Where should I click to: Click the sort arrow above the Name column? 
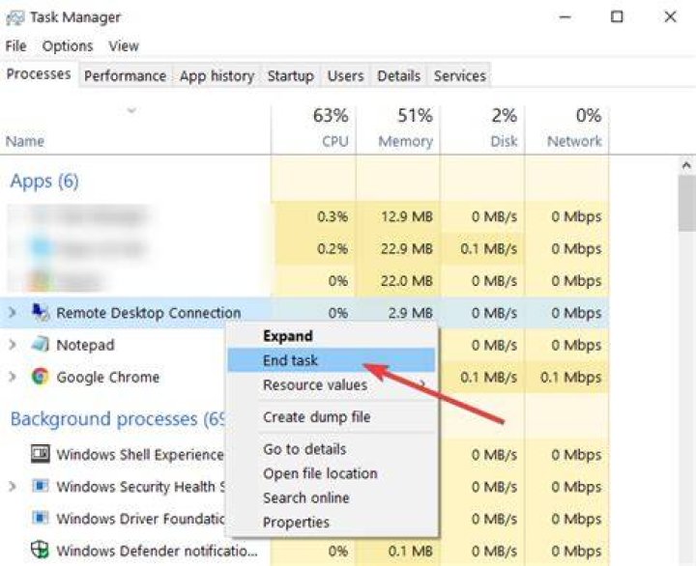(x=131, y=110)
